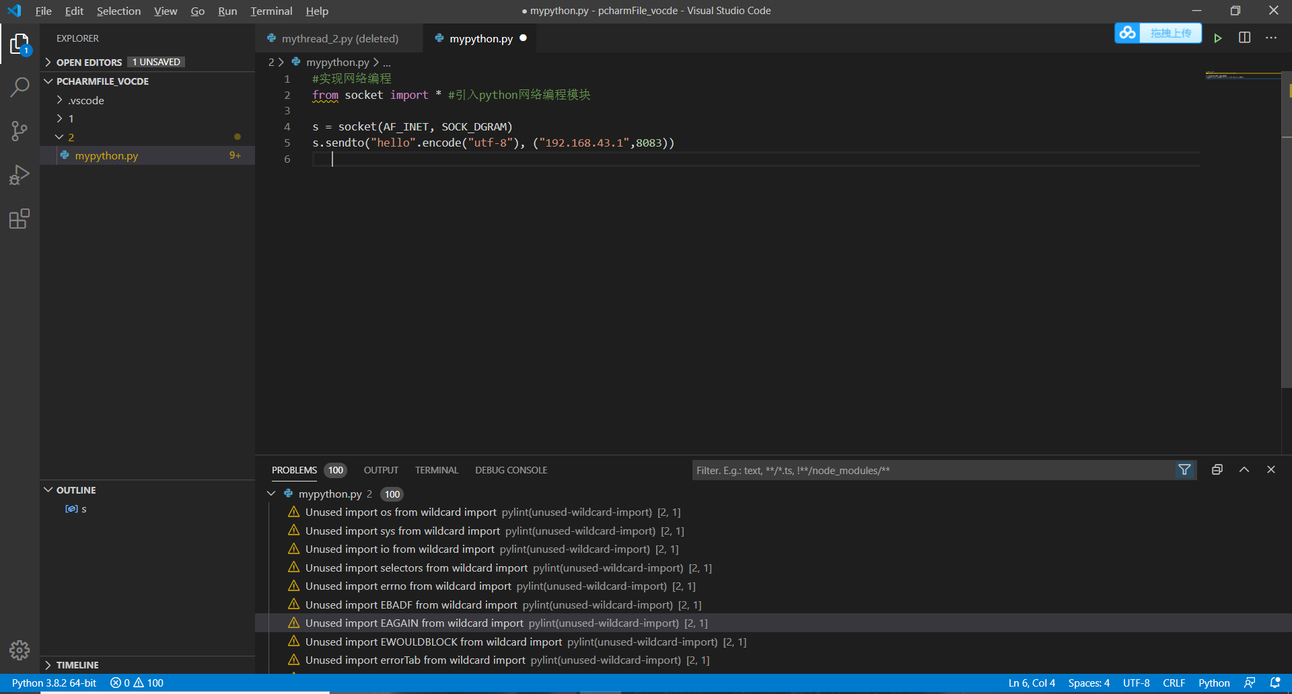1292x694 pixels.
Task: Split the editor right
Action: pyautogui.click(x=1245, y=38)
